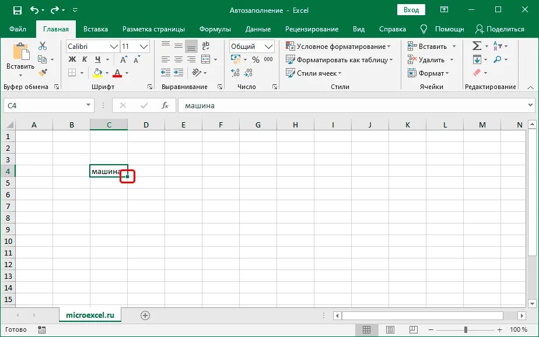Increase indent icon

click(x=178, y=73)
